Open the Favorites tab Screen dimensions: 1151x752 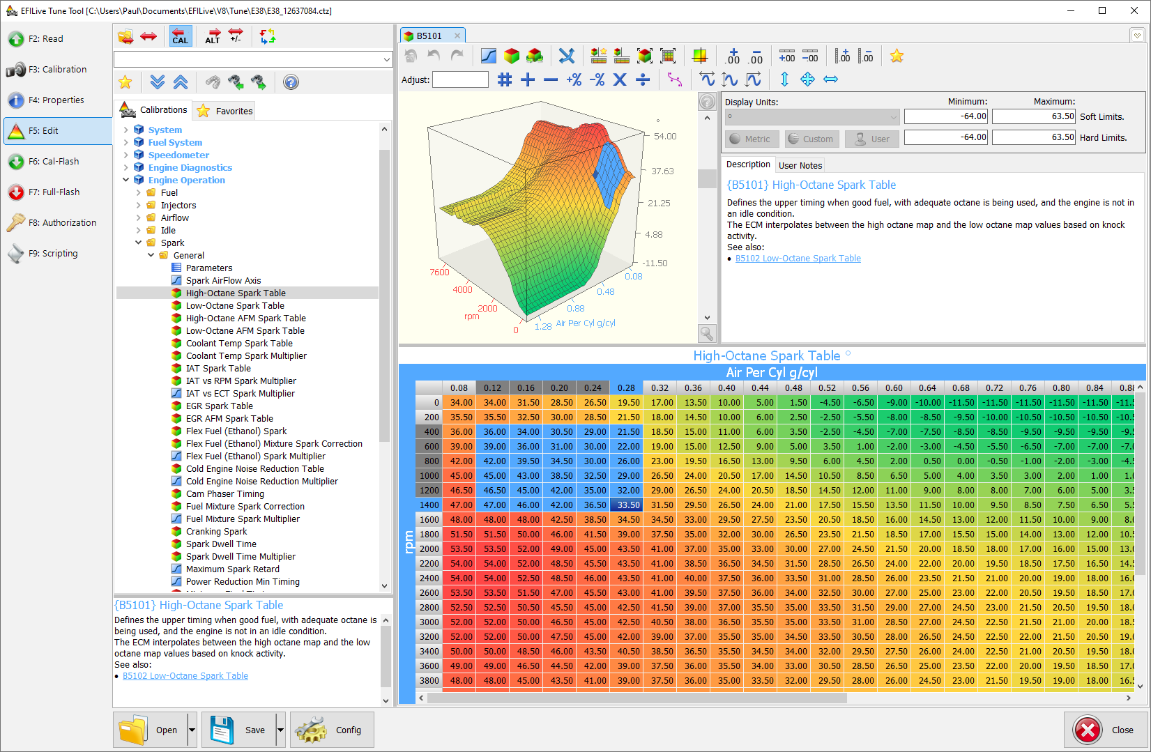coord(226,111)
